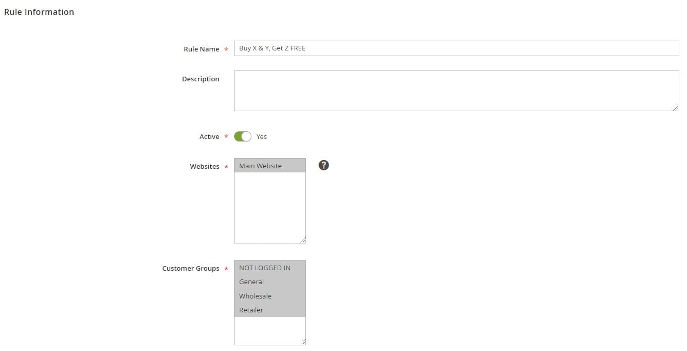Click the Description textarea resize handle

coord(676,108)
